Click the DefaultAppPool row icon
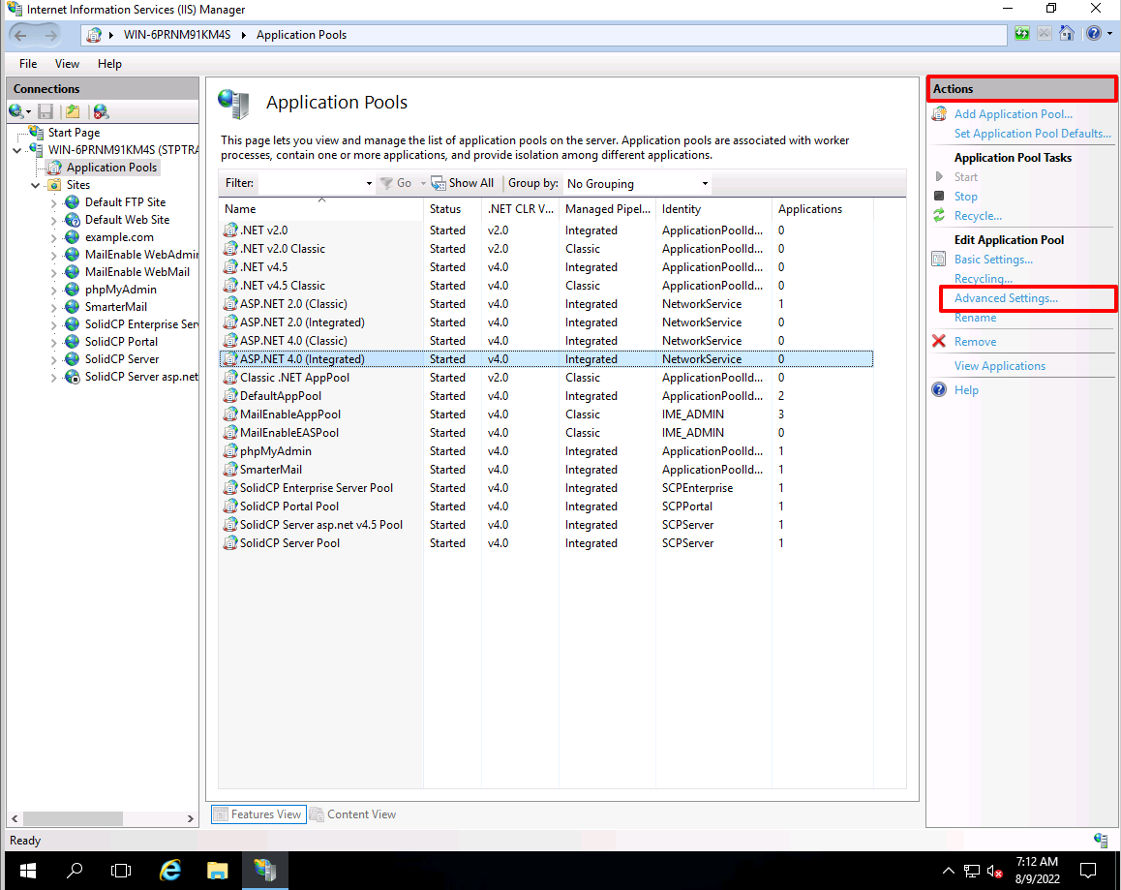The height and width of the screenshot is (890, 1121). [x=230, y=396]
